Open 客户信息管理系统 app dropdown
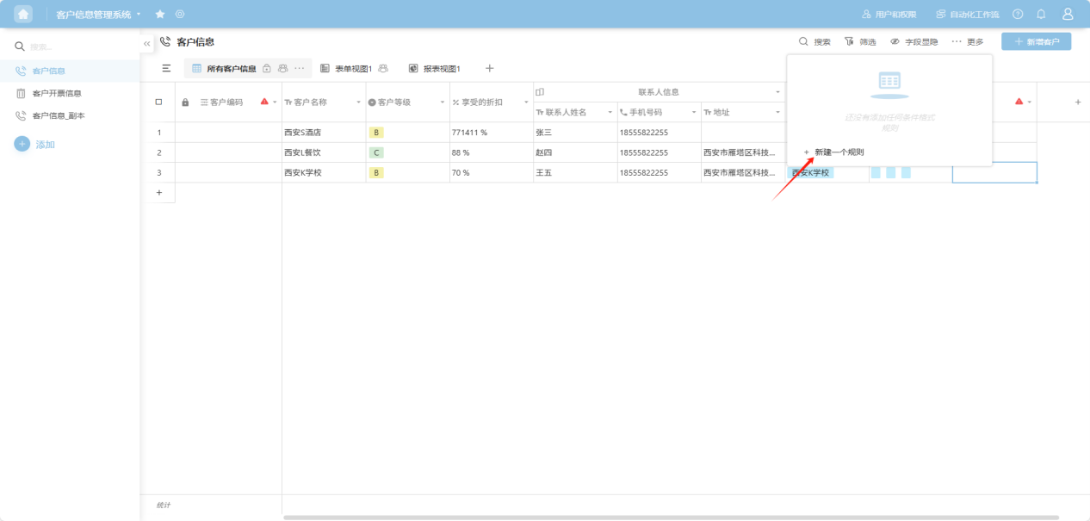Viewport: 1090px width, 521px height. tap(139, 15)
